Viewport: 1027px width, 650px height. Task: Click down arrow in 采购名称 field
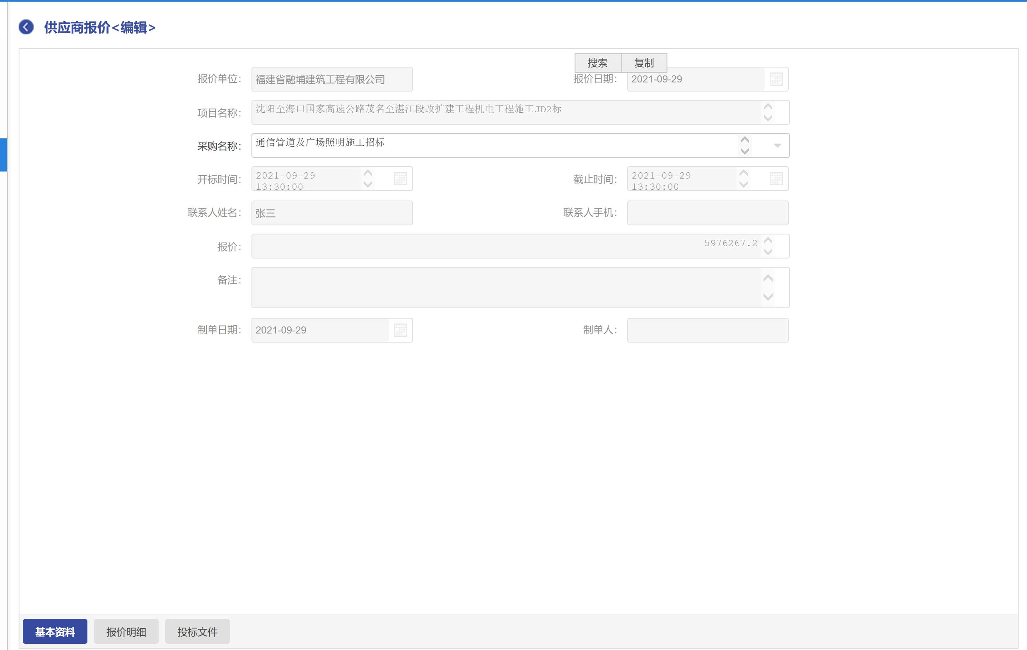tap(744, 151)
